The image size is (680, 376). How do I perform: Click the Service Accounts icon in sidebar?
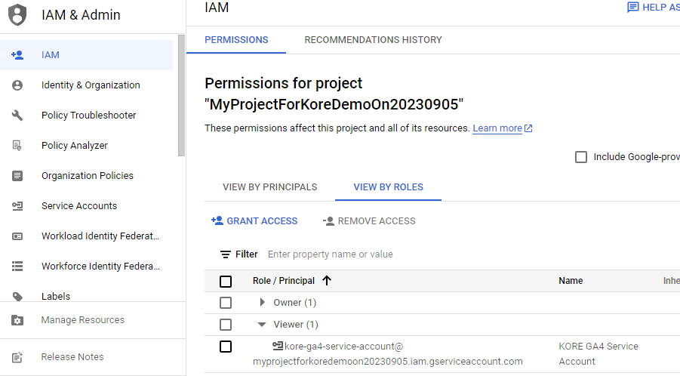[x=17, y=206]
